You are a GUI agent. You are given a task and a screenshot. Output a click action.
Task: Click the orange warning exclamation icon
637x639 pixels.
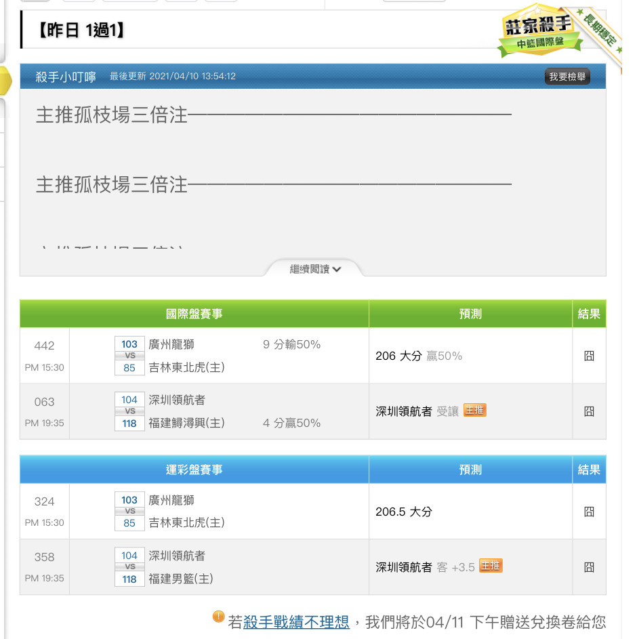coord(218,617)
